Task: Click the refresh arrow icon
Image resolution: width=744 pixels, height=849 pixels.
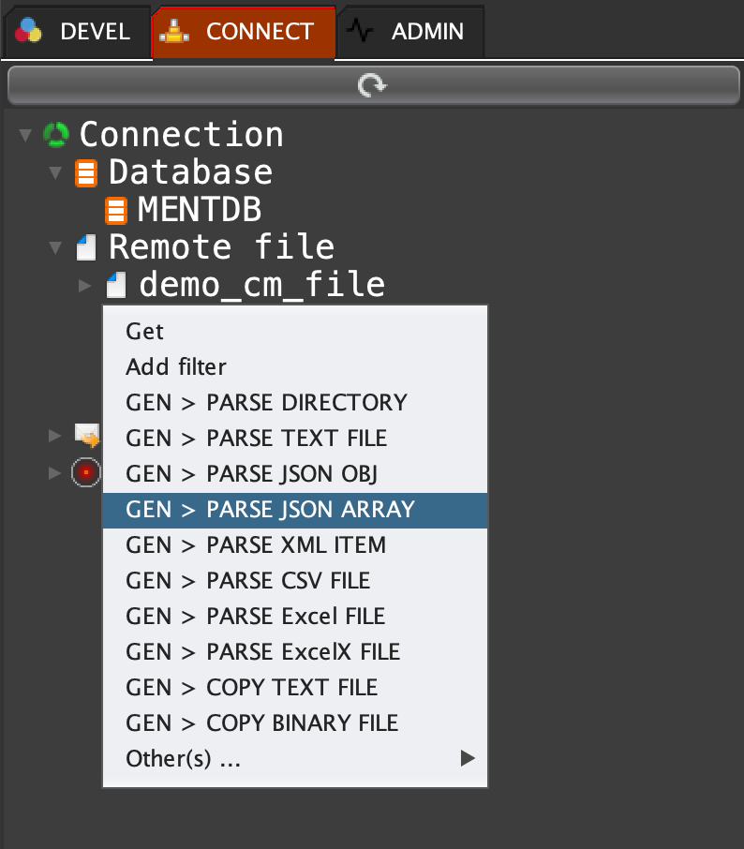Action: (372, 86)
